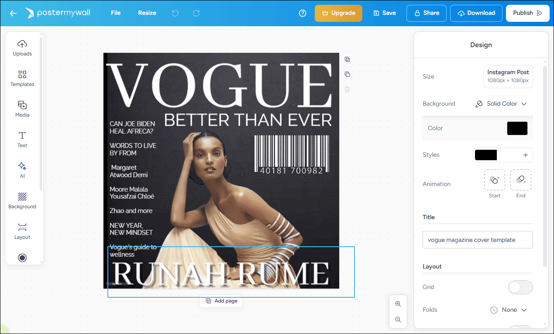Zoom in using the magnifier plus icon
This screenshot has height=334, width=554.
[398, 304]
